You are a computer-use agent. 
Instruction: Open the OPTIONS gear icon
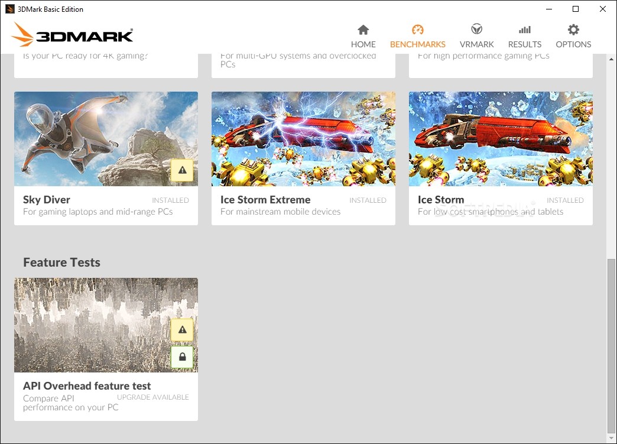(573, 30)
